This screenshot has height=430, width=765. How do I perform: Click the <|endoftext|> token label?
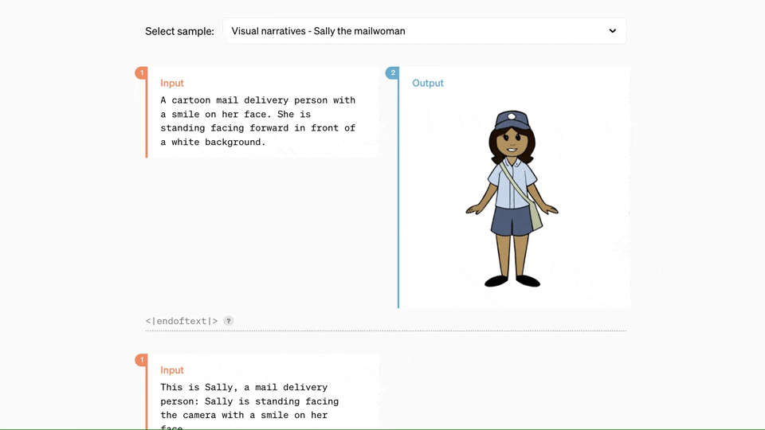(182, 321)
